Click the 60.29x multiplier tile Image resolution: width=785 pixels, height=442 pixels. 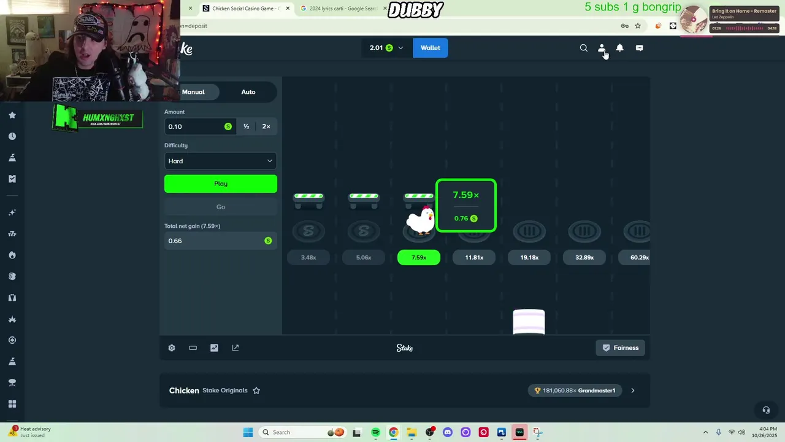point(634,258)
